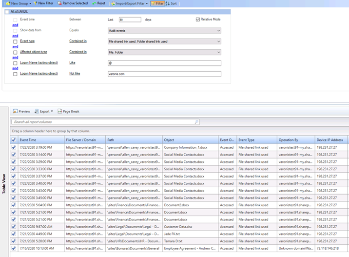This screenshot has height=257, width=349.
Task: Open the File, Folder dropdown list
Action: (x=218, y=52)
